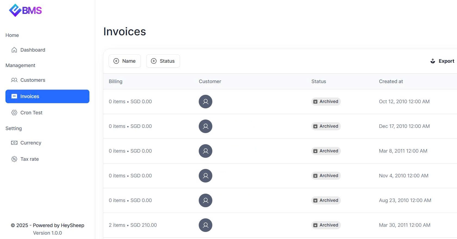Image resolution: width=457 pixels, height=239 pixels.
Task: Click Archived badge for Dec 17, 2010 invoice
Action: (x=326, y=126)
